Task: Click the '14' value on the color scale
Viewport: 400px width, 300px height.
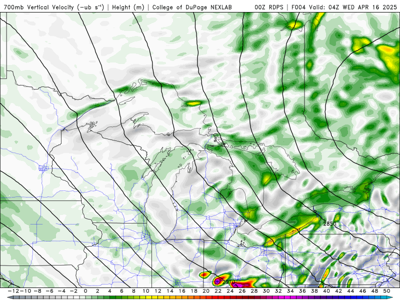Action: coord(170,291)
